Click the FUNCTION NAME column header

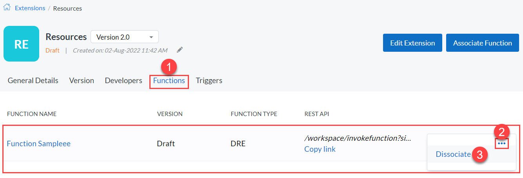(32, 114)
